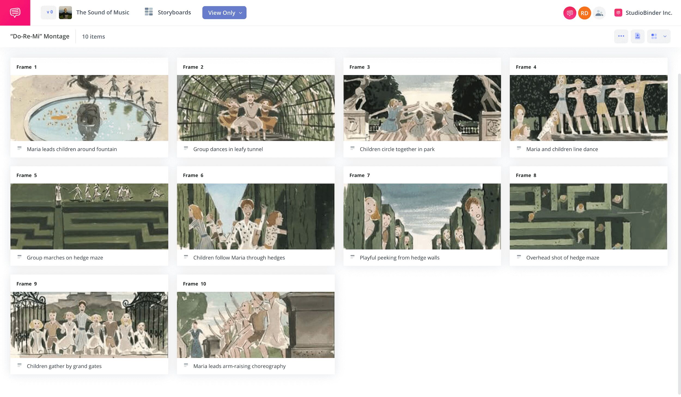Screen dimensions: 681x397
Task: Open the three-dots more options menu
Action: point(621,36)
